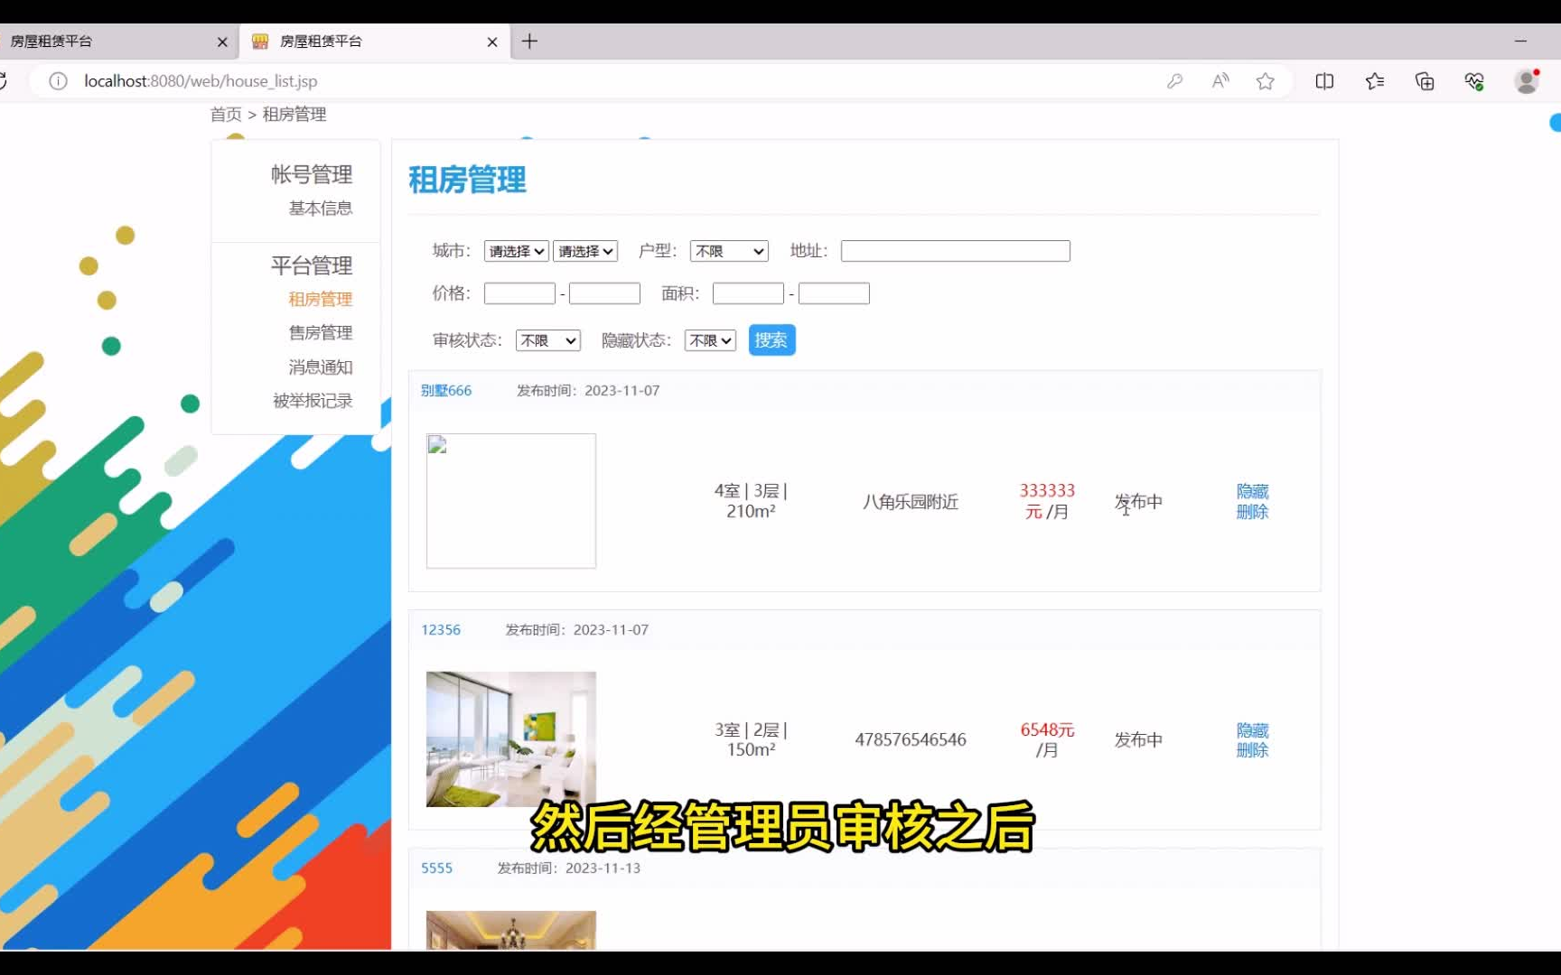1561x975 pixels.
Task: Expand the first 城市 请选择 dropdown
Action: click(x=516, y=251)
